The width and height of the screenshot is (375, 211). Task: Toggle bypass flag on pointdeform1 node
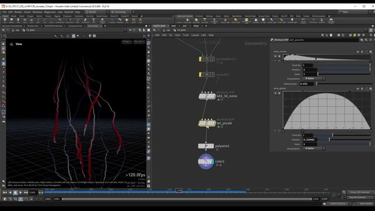click(x=200, y=59)
